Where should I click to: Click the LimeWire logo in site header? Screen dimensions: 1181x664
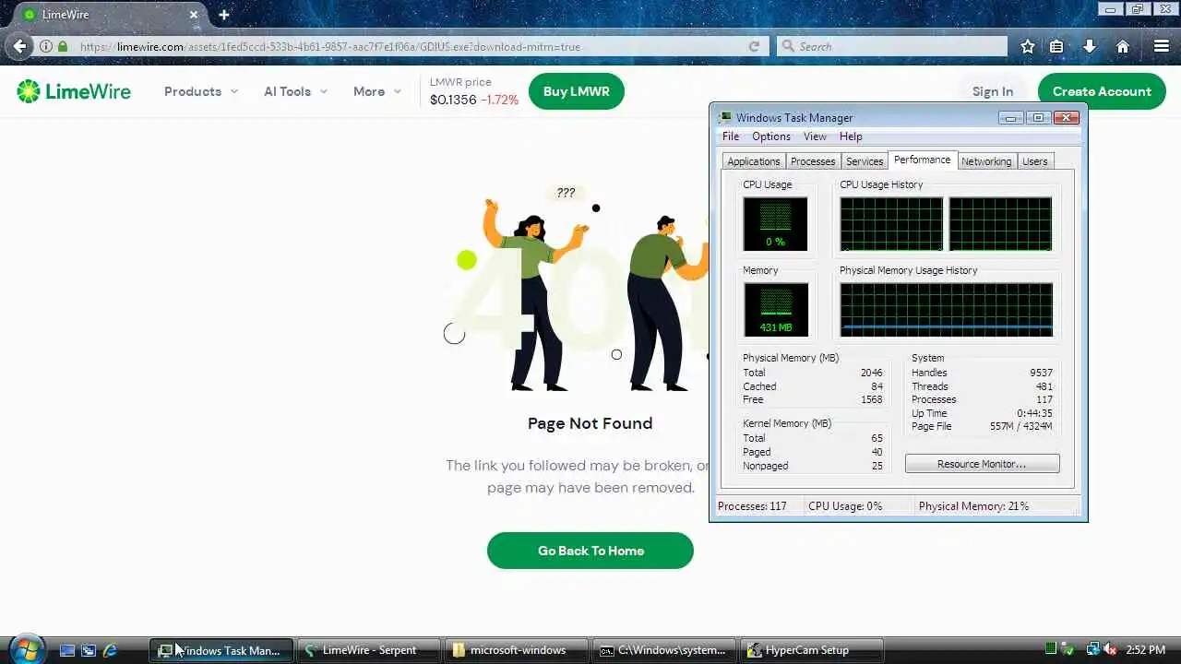pos(74,91)
